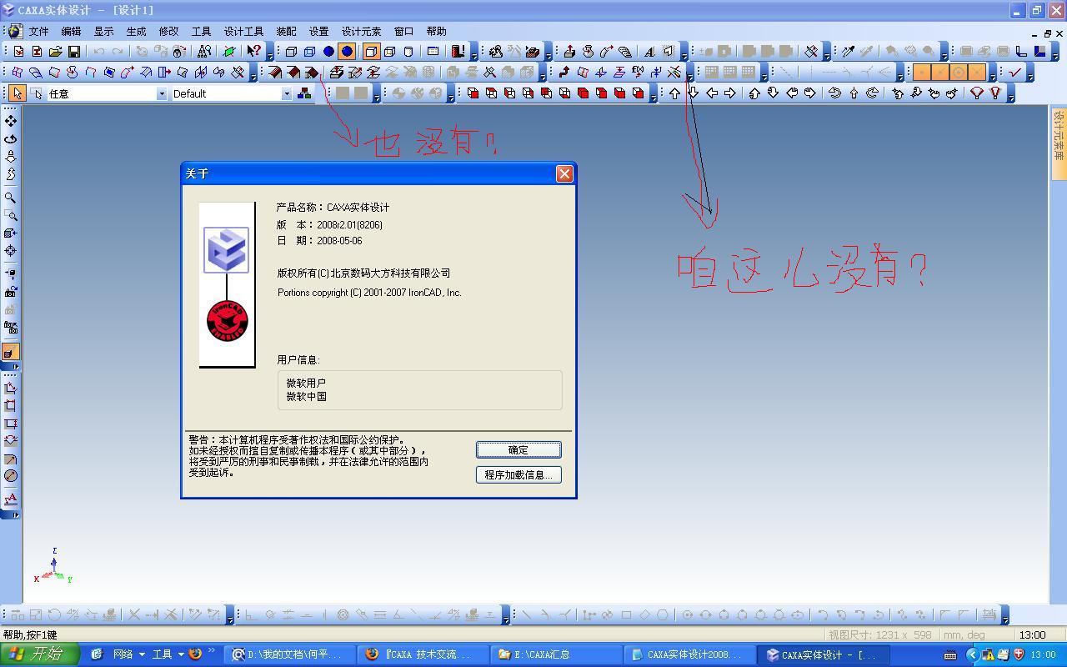Open the 文件 menu
This screenshot has height=667, width=1067.
[x=39, y=31]
